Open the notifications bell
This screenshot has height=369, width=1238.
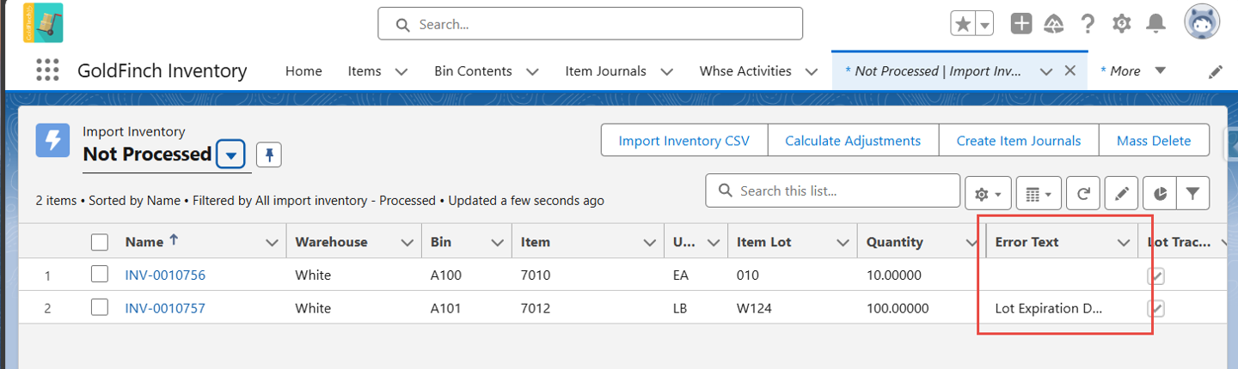1157,24
